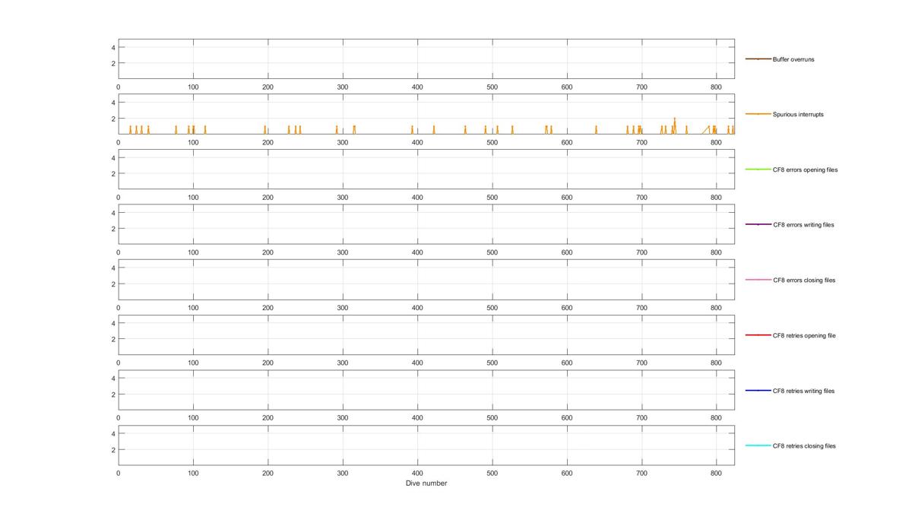Click the cyan CF8 retries closing files line sample
This screenshot has height=523, width=912.
pos(758,445)
